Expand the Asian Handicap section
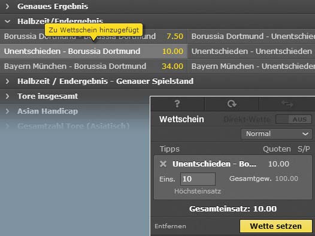The image size is (315, 236). (x=75, y=111)
